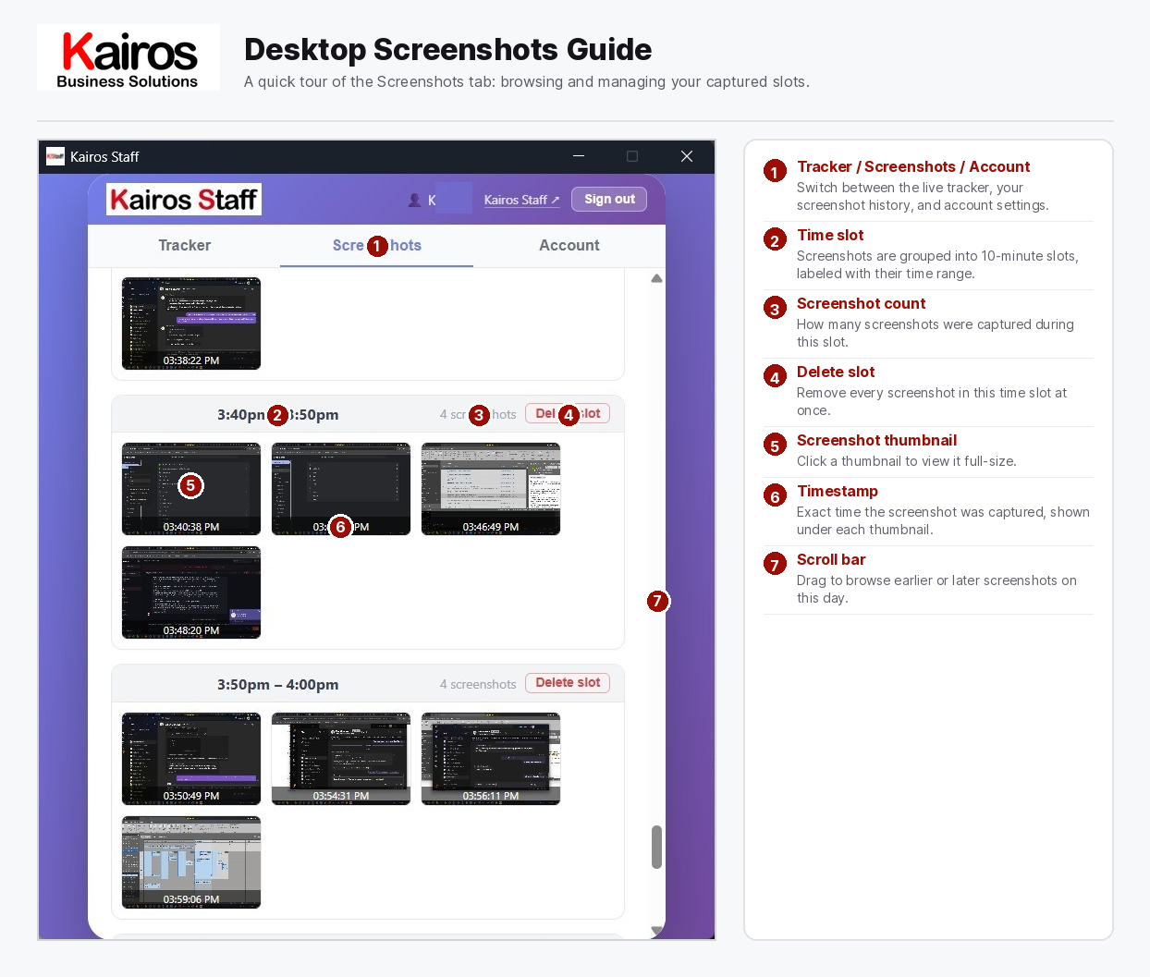Click the user avatar icon in the header

[415, 200]
